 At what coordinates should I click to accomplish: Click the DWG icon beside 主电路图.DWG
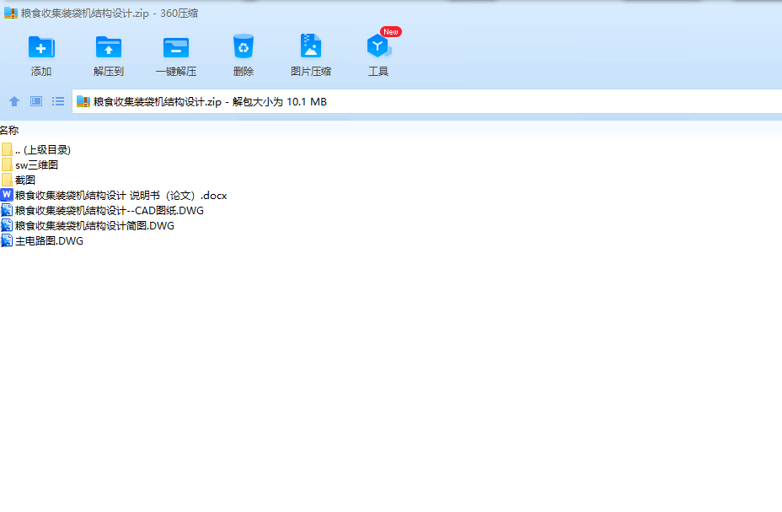click(x=7, y=240)
